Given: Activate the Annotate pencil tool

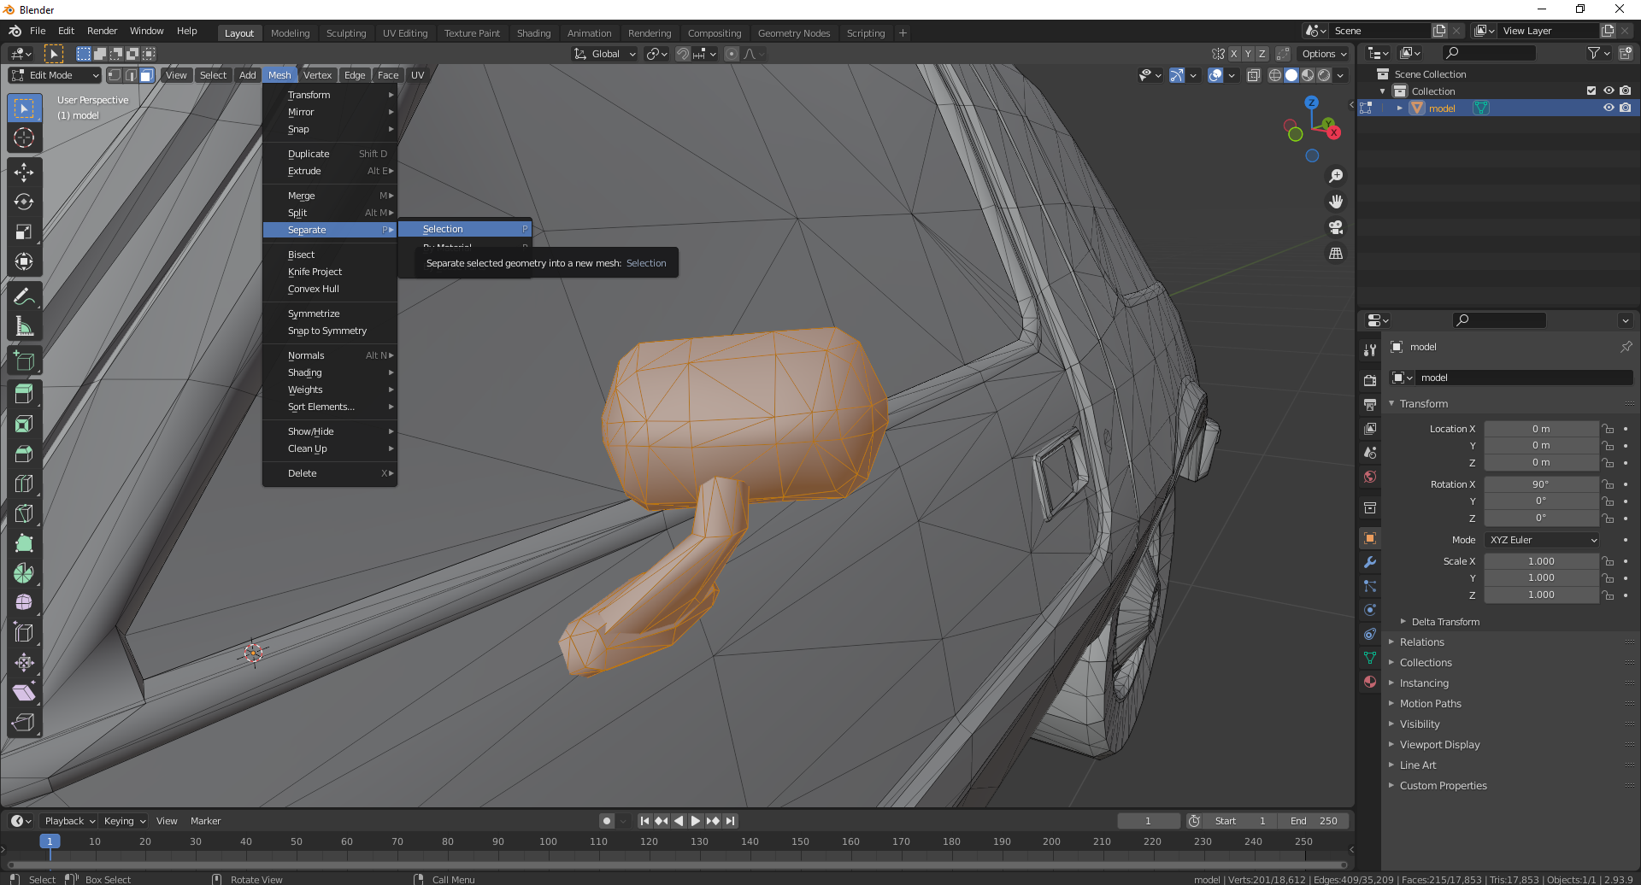Looking at the screenshot, I should (24, 296).
